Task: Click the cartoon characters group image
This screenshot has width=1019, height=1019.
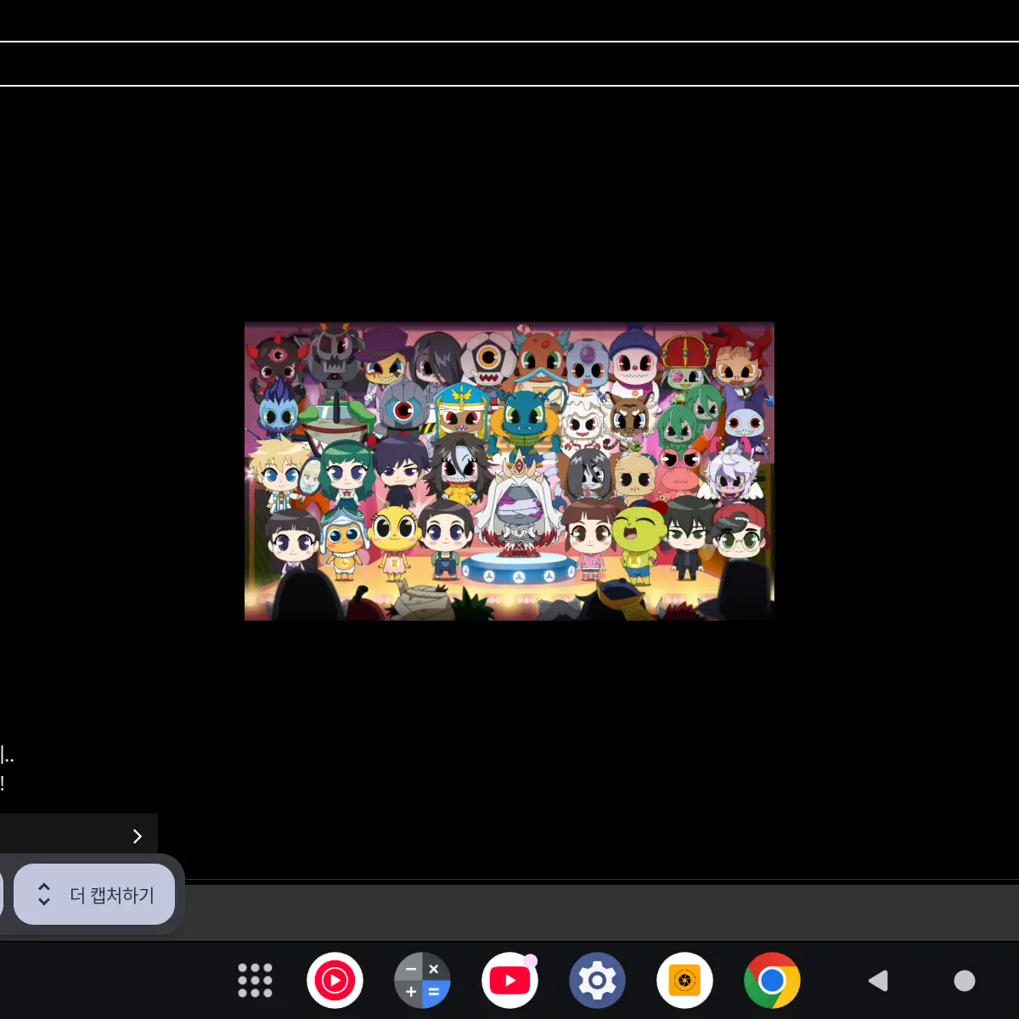Action: 509,471
